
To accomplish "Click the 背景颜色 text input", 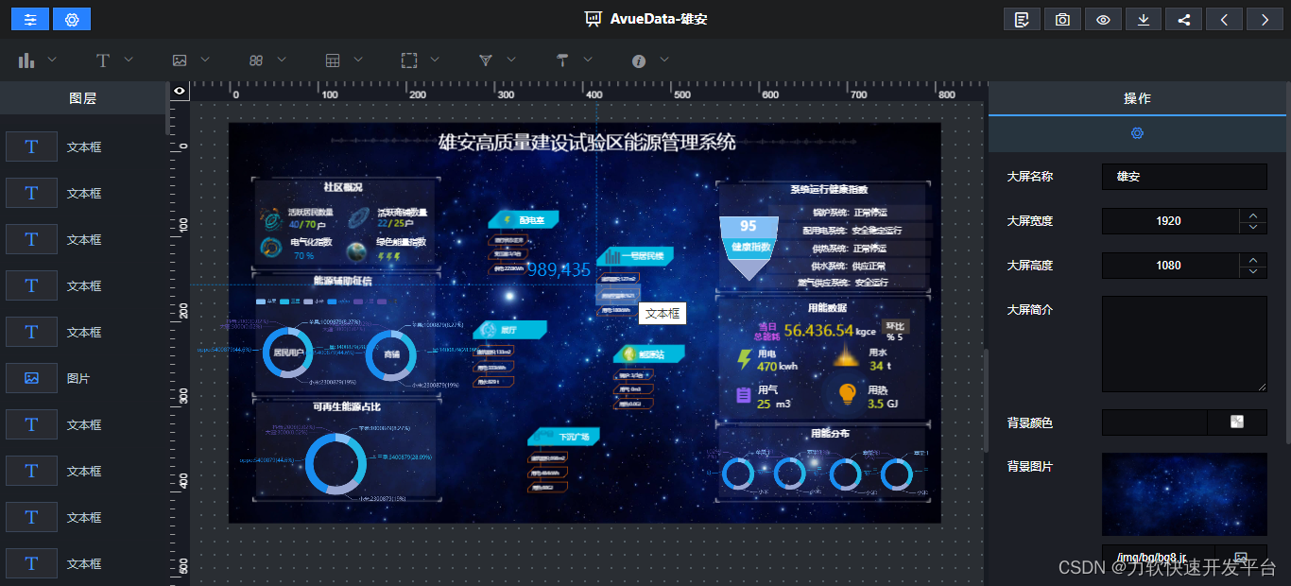I will [1155, 422].
